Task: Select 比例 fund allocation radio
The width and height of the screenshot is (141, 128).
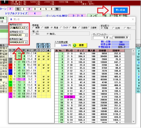Action: tap(113, 28)
